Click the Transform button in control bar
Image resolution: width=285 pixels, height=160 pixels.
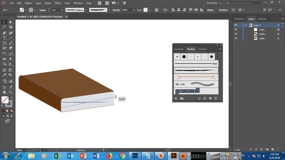click(223, 10)
